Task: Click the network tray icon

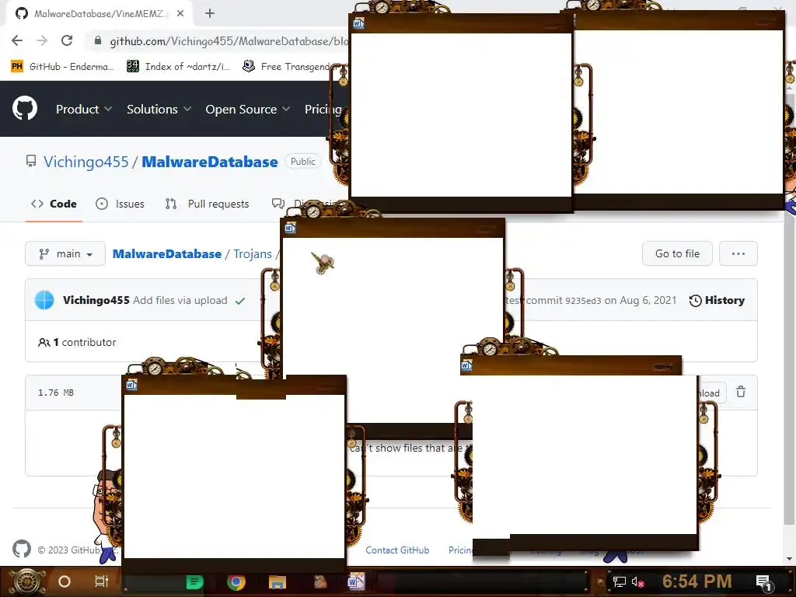Action: (x=620, y=581)
